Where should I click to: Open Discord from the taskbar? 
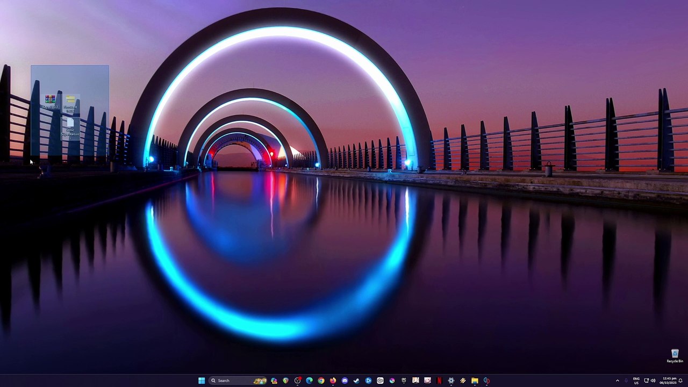pyautogui.click(x=345, y=381)
